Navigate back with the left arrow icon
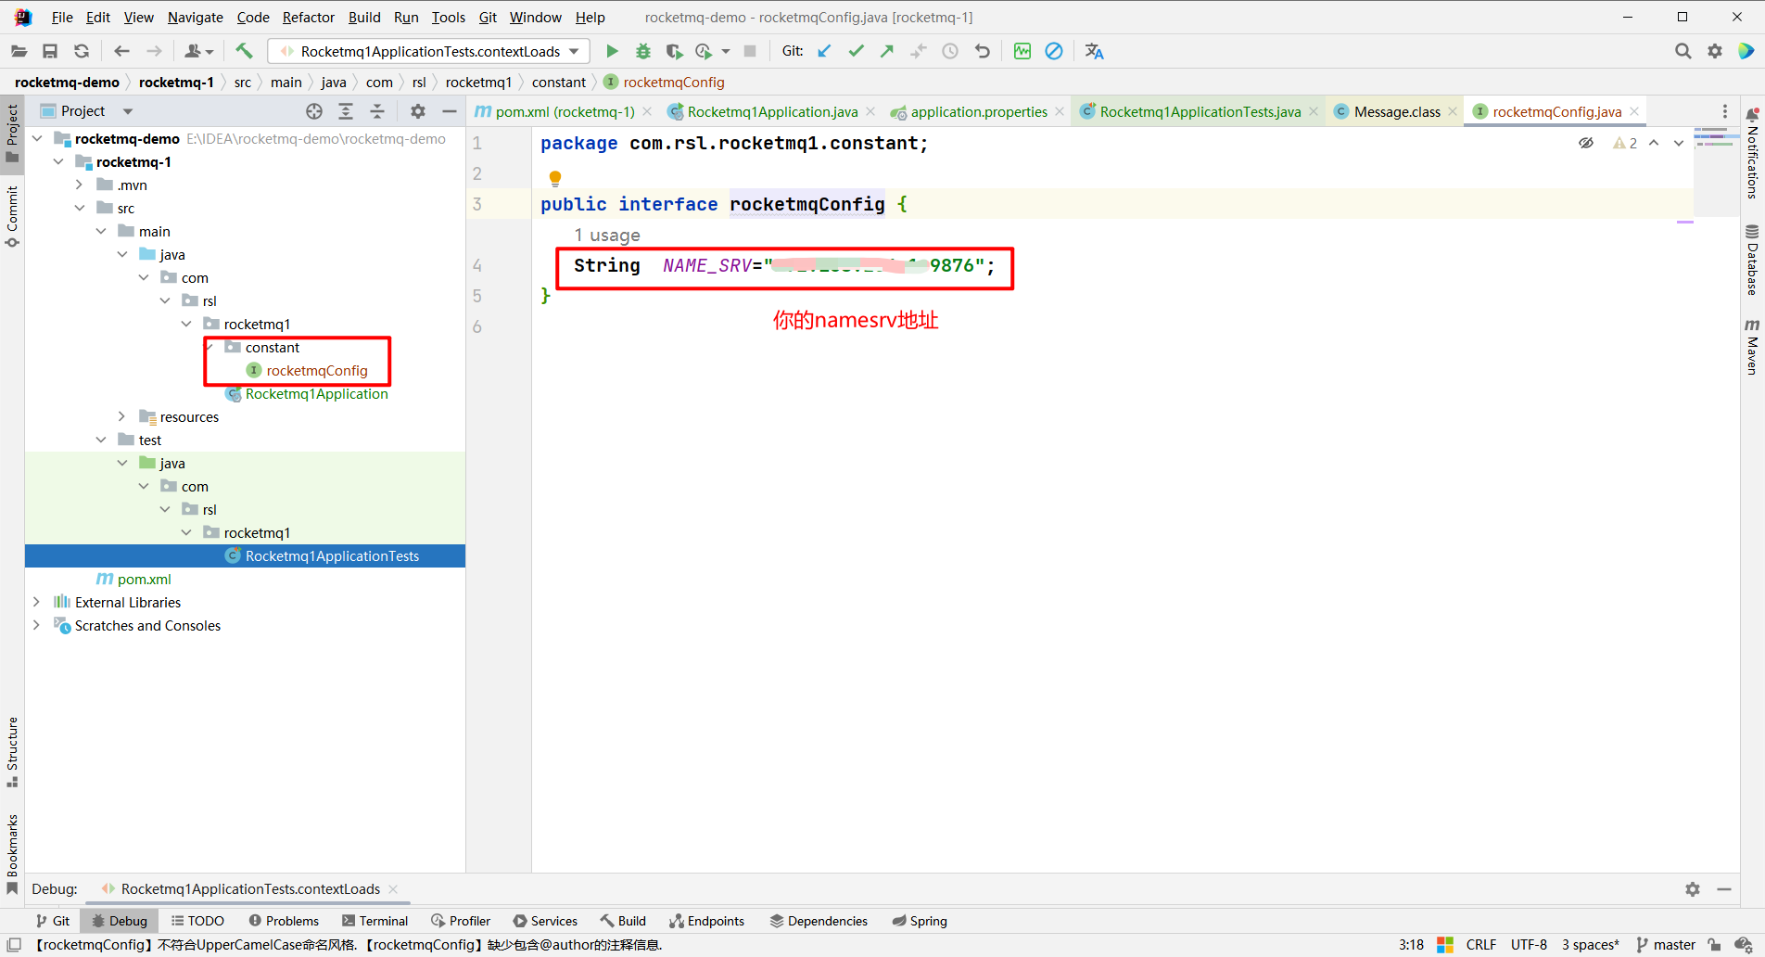The width and height of the screenshot is (1765, 957). (x=121, y=51)
